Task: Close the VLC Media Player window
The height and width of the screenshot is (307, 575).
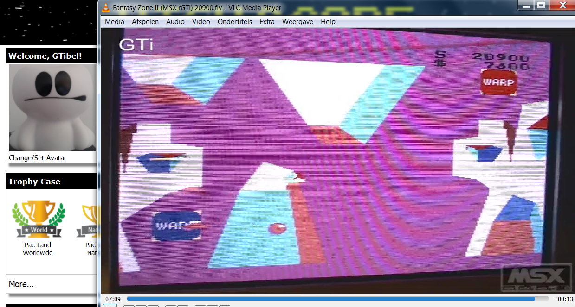Action: tap(562, 6)
